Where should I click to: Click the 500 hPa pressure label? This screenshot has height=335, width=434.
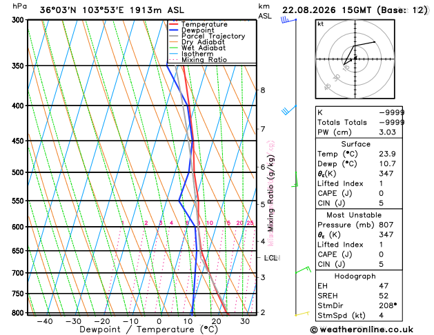tap(18, 172)
